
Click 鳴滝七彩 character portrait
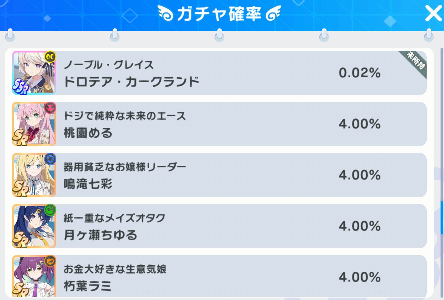[x=34, y=175]
